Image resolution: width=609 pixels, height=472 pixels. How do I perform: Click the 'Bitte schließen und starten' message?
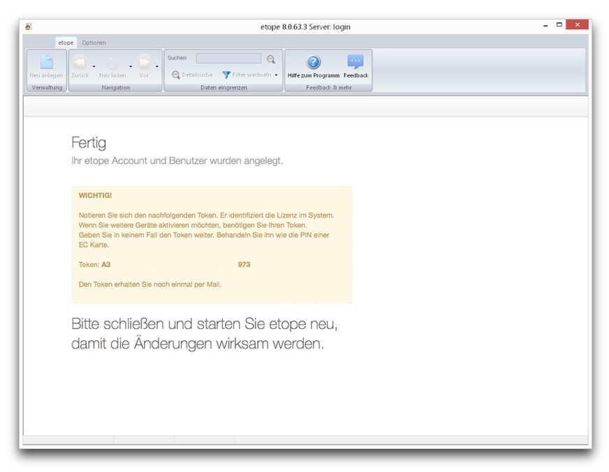click(205, 333)
